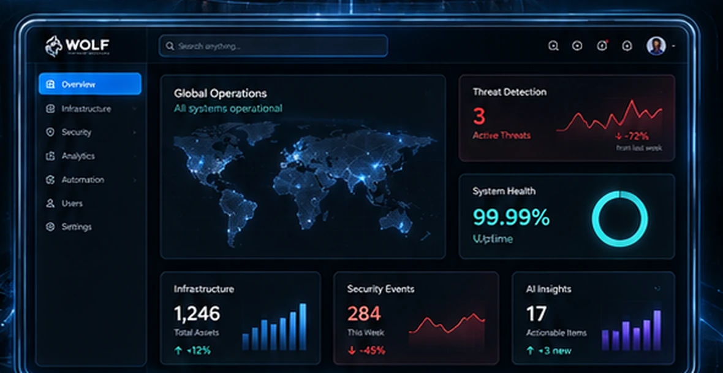The width and height of the screenshot is (723, 373).
Task: Click the '+12%' growth indicator
Action: [x=192, y=350]
